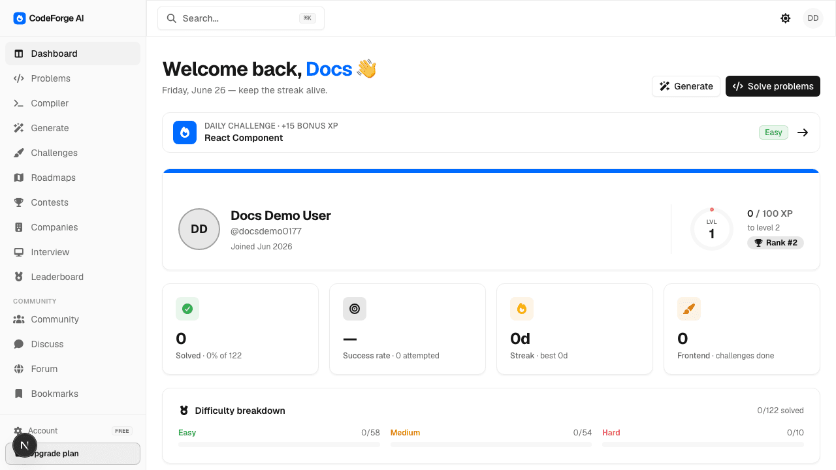The image size is (836, 470).
Task: Click the Leaderboard medal icon in sidebar
Action: coord(19,277)
